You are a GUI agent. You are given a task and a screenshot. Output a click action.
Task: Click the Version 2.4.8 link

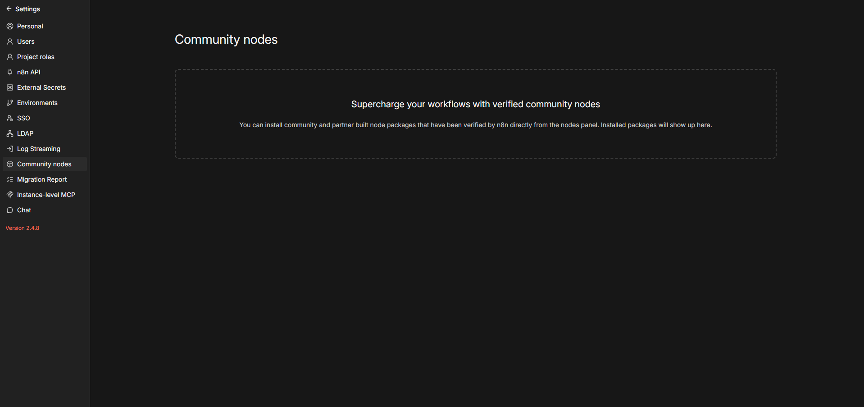point(23,228)
